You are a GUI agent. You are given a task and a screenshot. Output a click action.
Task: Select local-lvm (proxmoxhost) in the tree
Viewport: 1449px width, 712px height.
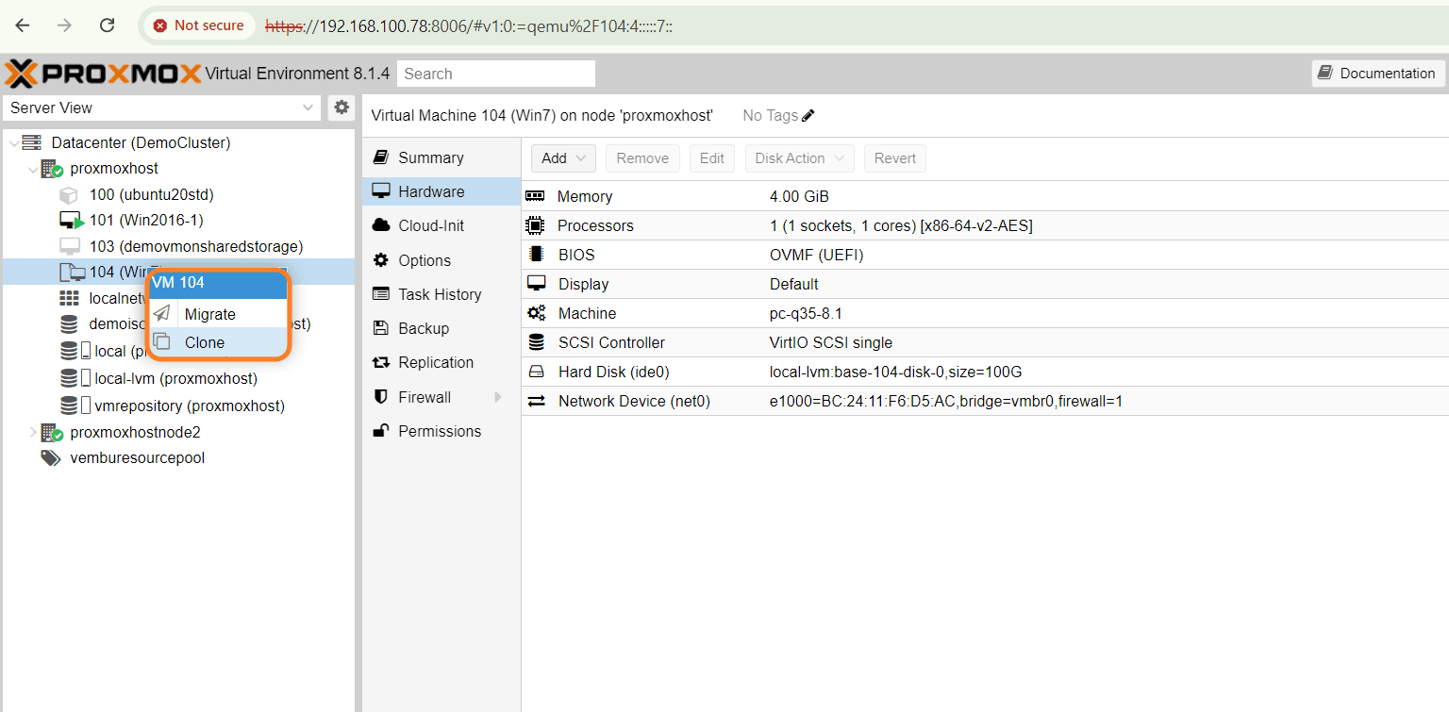pos(176,379)
